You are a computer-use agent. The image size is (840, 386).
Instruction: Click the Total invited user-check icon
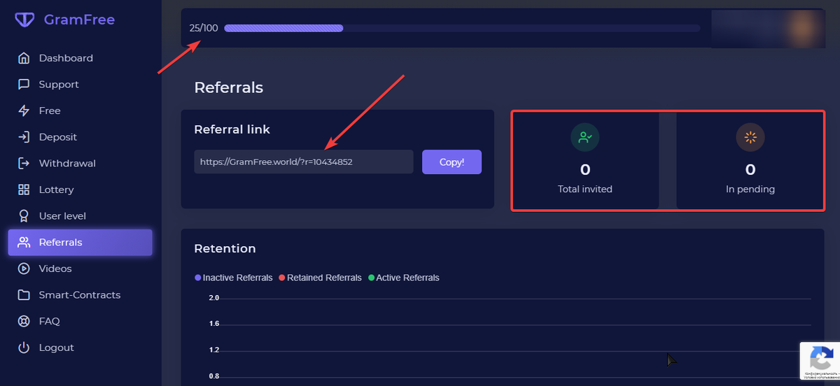[585, 137]
